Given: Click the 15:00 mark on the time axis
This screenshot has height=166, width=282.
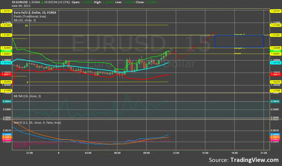Looking at the screenshot, I should click(205, 153).
